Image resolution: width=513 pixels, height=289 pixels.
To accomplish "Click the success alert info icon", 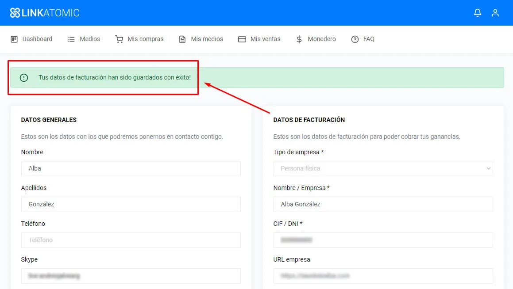I will 24,78.
